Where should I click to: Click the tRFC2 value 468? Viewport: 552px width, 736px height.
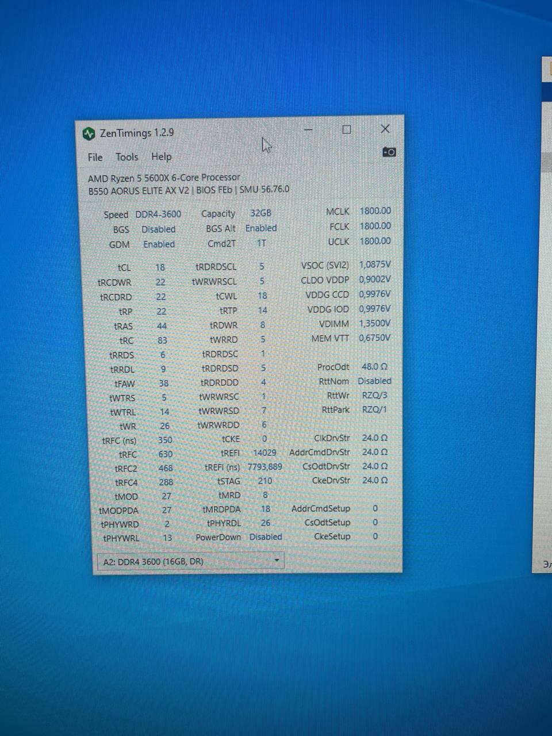166,468
